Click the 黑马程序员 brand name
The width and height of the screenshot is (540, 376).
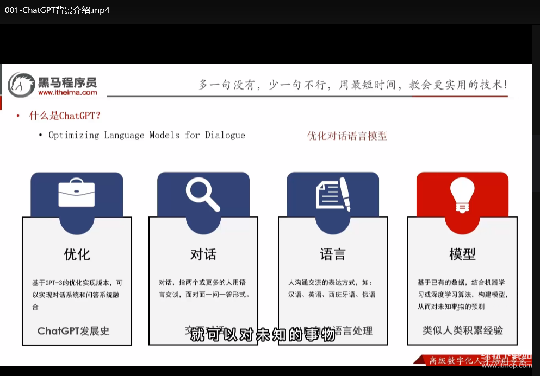[67, 82]
